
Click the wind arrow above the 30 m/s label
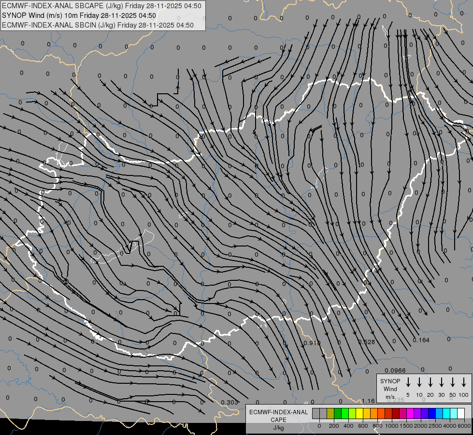point(441,382)
